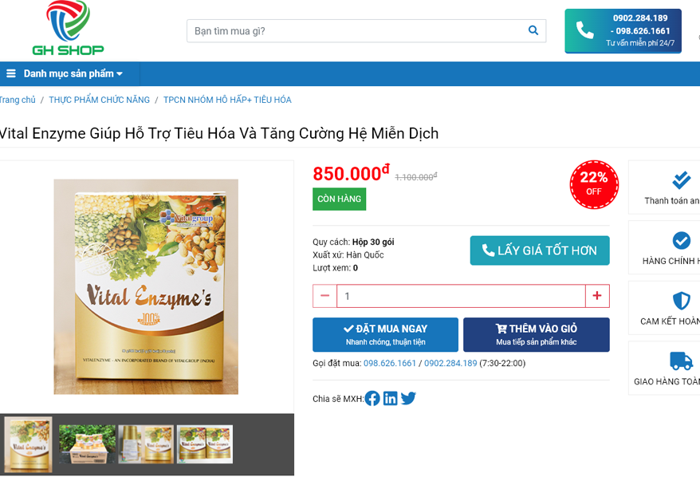Decrease quantity with the minus button

point(325,296)
